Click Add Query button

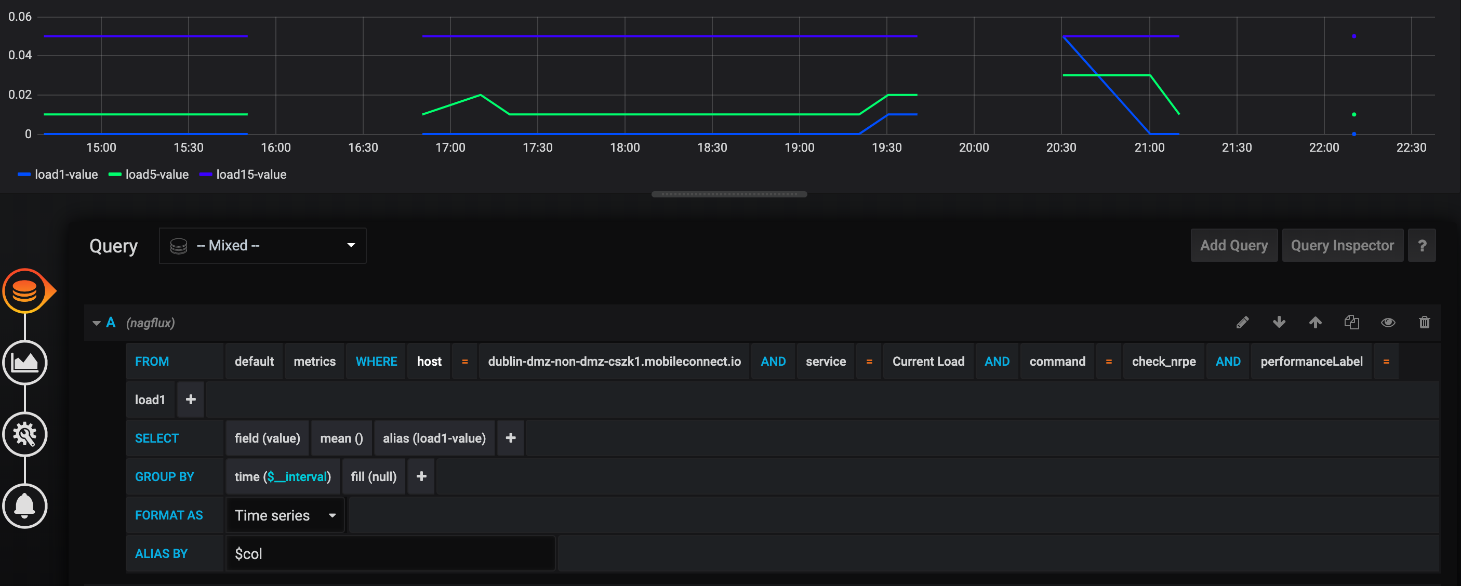click(x=1233, y=246)
